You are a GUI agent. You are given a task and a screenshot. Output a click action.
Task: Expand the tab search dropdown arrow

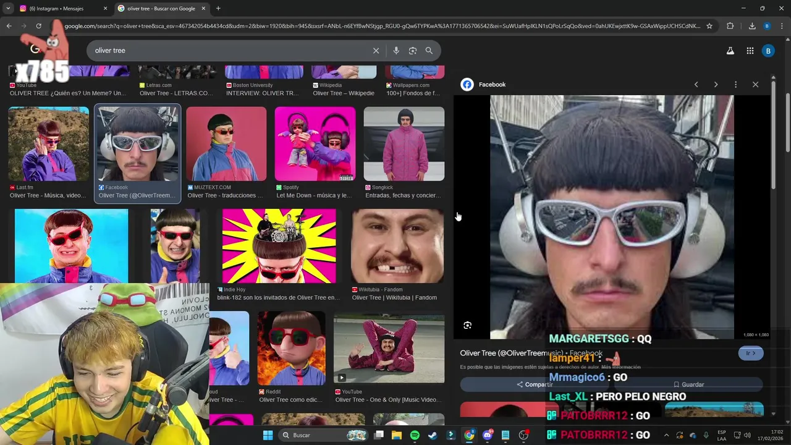(8, 9)
